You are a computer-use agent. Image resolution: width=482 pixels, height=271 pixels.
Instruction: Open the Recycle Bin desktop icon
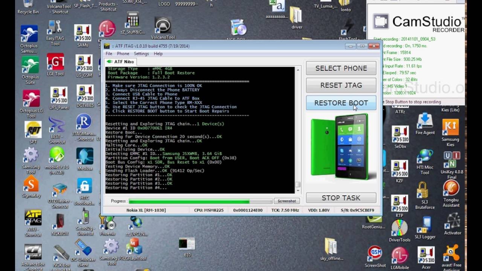click(x=28, y=7)
